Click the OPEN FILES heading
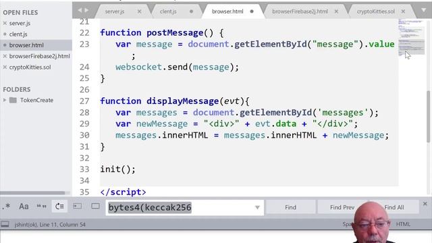The image size is (432, 243). (20, 12)
